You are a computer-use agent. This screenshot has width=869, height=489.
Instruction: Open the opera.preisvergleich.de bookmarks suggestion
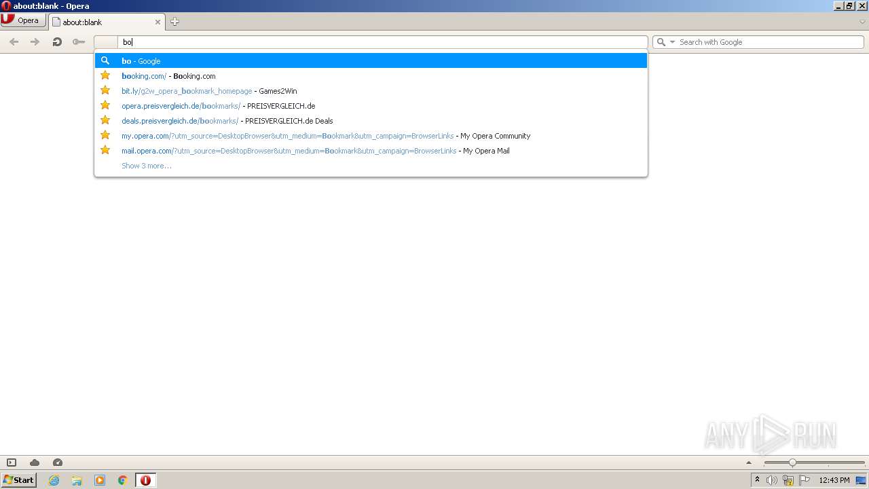point(371,106)
